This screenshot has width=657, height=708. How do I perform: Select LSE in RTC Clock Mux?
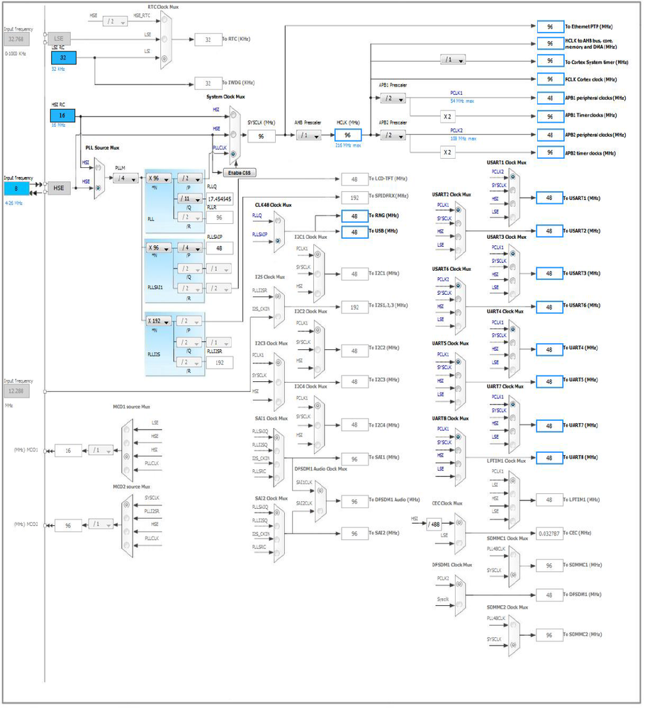pos(164,39)
